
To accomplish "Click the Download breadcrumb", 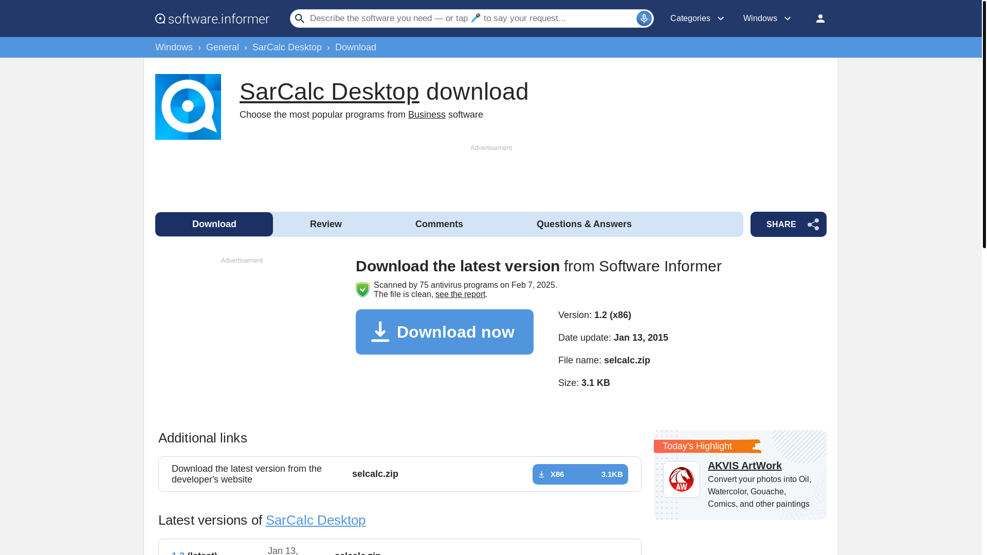I will (x=356, y=47).
